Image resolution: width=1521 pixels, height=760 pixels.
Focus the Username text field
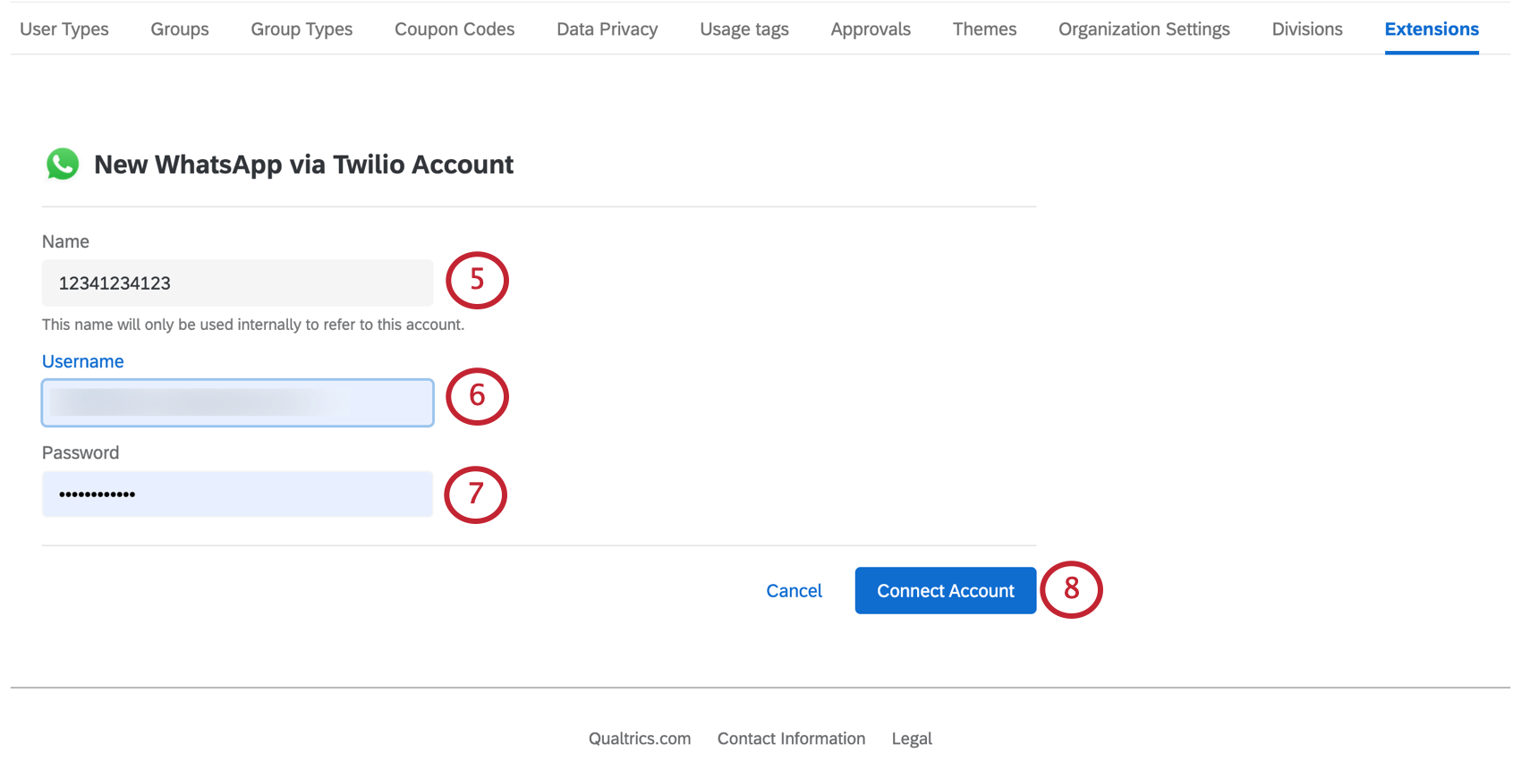pyautogui.click(x=237, y=402)
